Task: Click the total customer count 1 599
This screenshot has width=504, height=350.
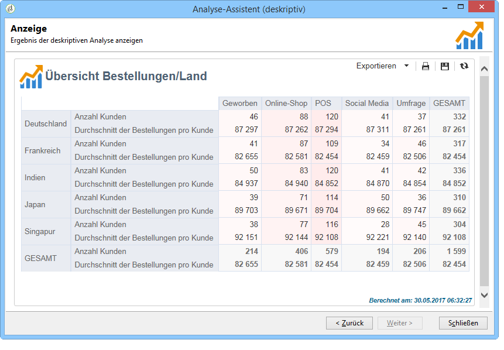Action: [456, 251]
